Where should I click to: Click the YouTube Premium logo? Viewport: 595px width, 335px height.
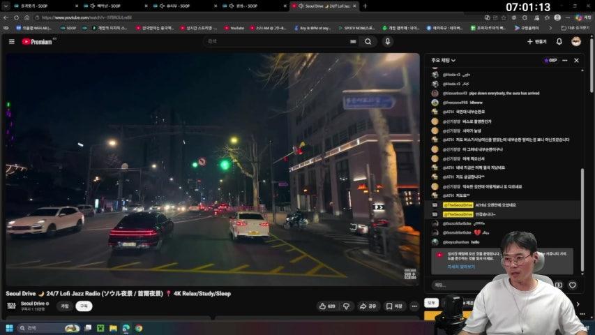point(38,41)
